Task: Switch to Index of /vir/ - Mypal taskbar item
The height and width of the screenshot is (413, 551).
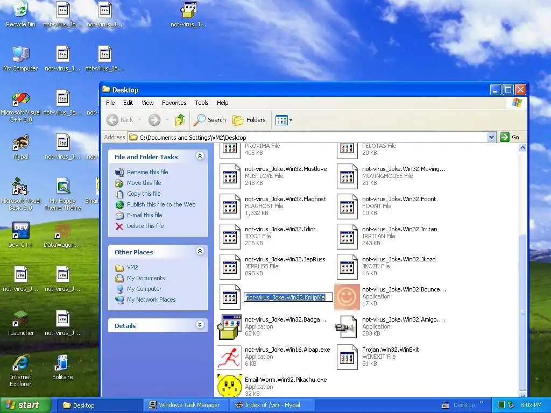Action: click(x=271, y=405)
